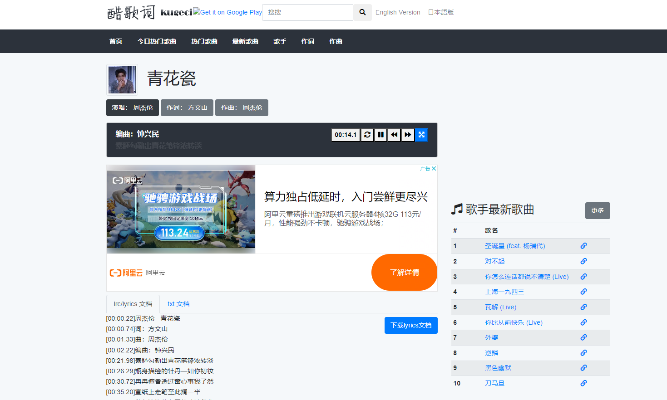Rewind the lyrics playback
This screenshot has height=400, width=667.
pyautogui.click(x=395, y=135)
